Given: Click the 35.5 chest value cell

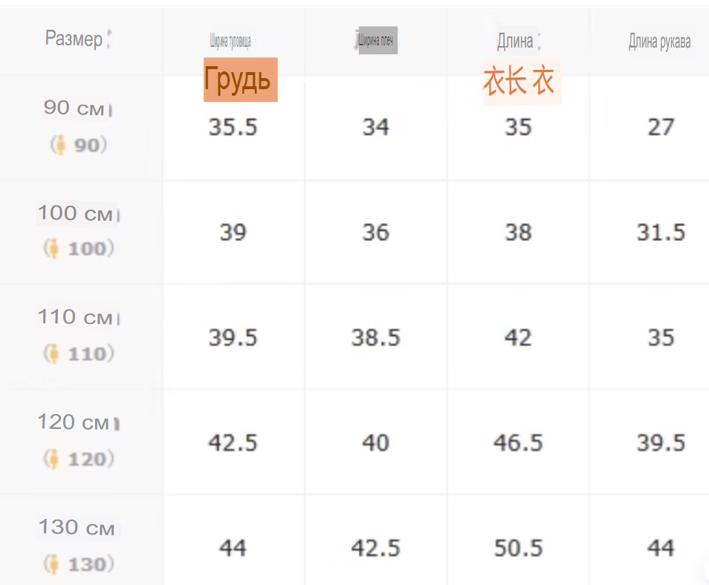Looking at the screenshot, I should pyautogui.click(x=233, y=127).
